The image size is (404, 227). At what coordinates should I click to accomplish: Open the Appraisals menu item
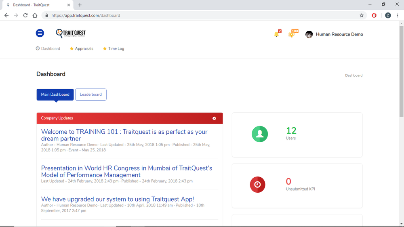pyautogui.click(x=82, y=48)
